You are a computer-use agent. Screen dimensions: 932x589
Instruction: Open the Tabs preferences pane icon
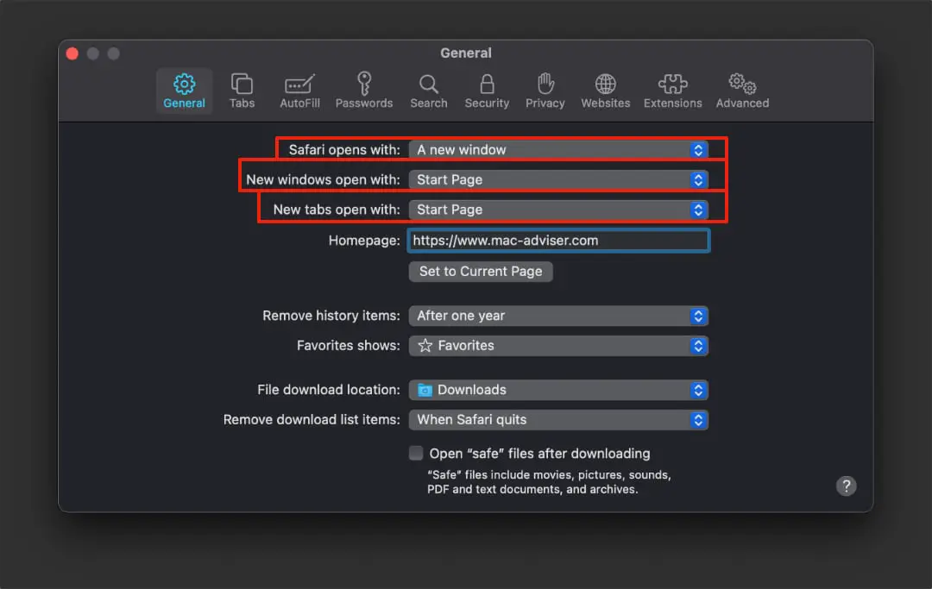242,84
